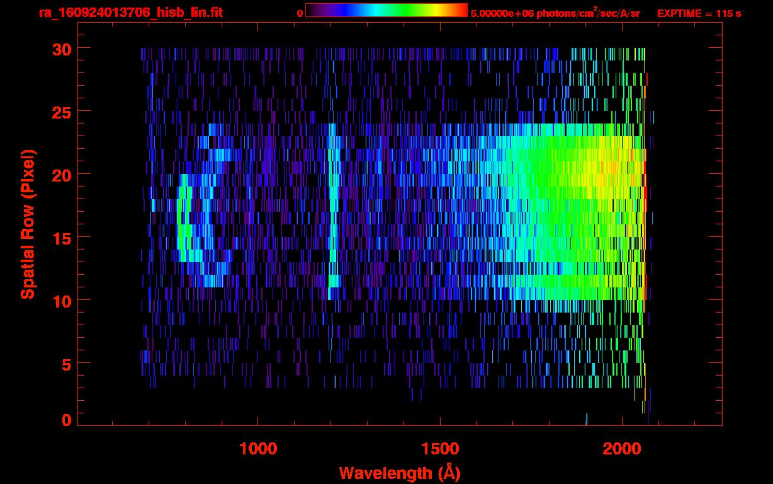Click the x-axis tick label 2000
The image size is (773, 484).
coord(622,448)
